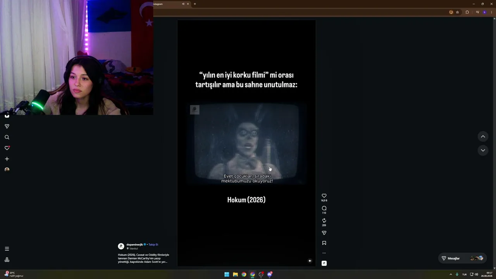This screenshot has width=496, height=279.
Task: Click the dopaminerjik profile picture
Action: click(x=121, y=246)
